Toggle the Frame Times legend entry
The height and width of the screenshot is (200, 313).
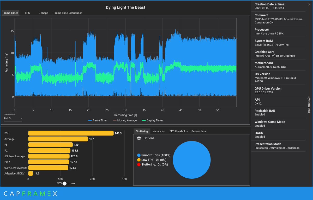98,120
